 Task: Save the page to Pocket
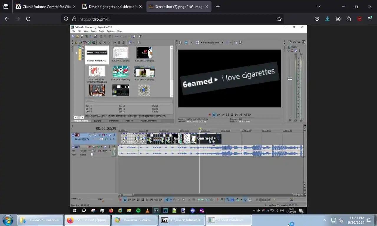pos(317,19)
